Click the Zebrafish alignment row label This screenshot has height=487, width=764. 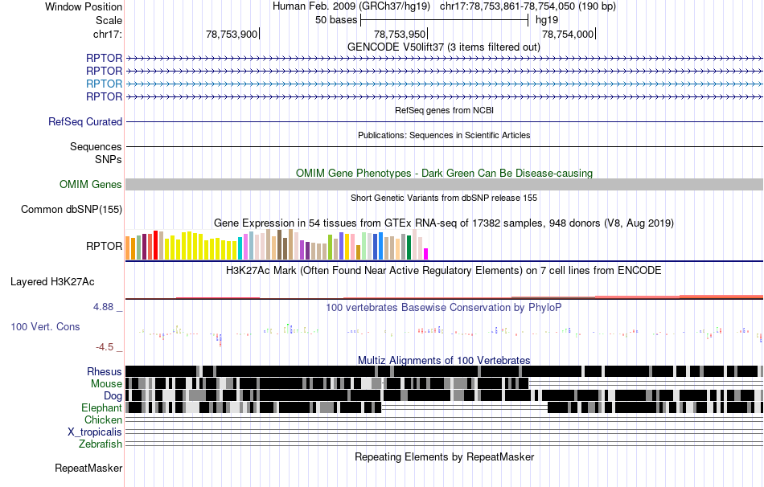tap(101, 444)
